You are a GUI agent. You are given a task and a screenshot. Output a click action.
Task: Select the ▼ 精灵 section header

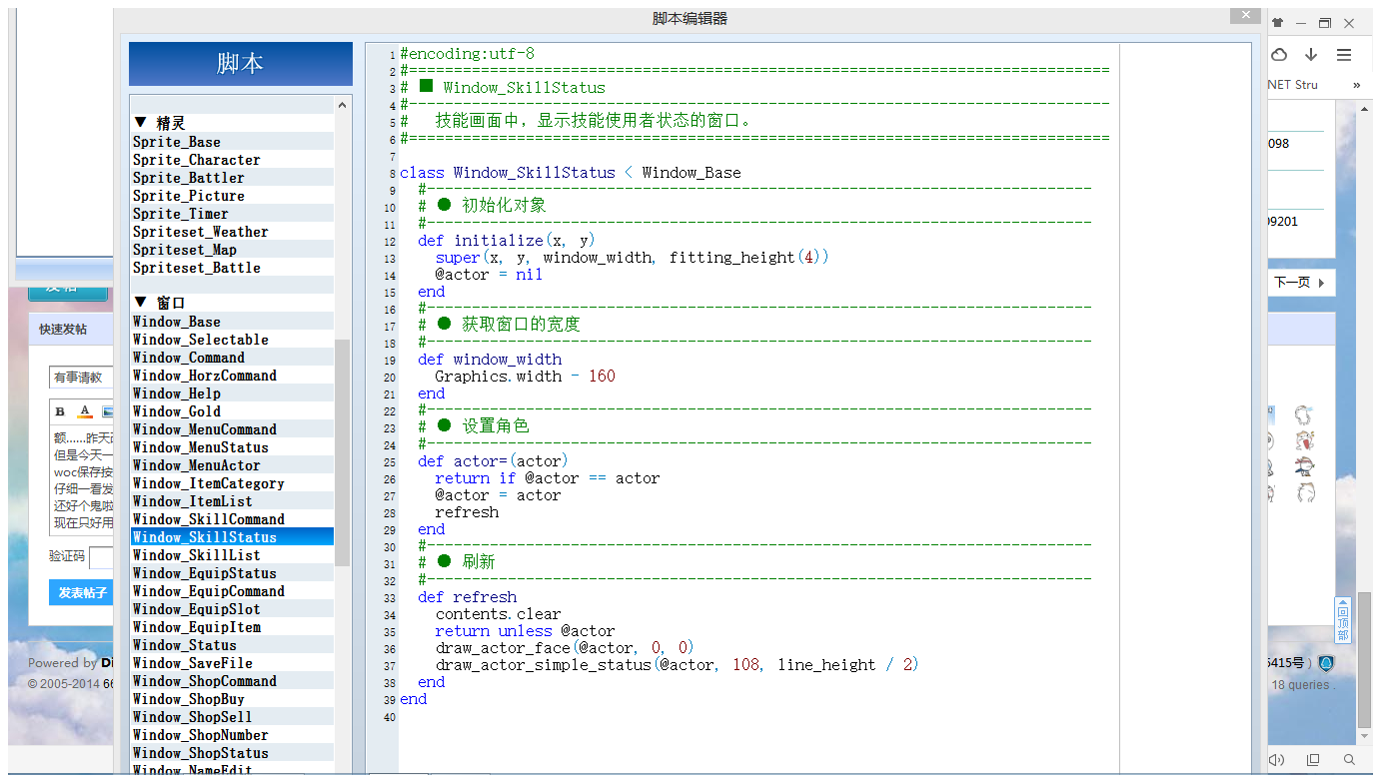232,123
